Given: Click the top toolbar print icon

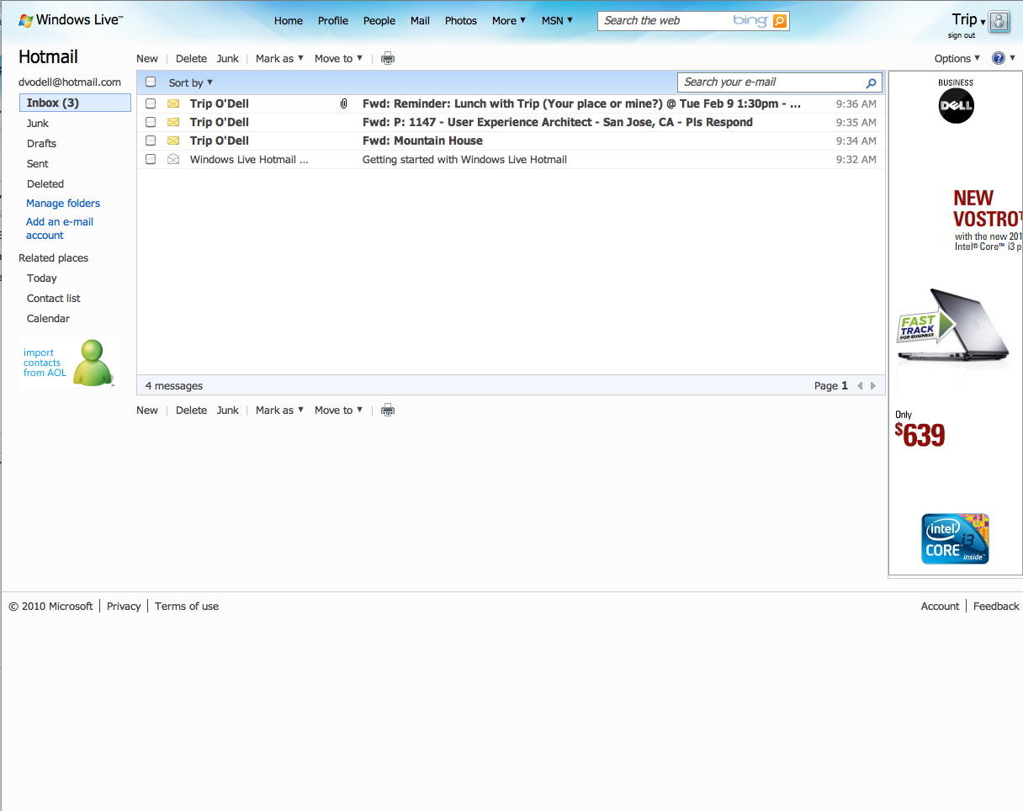Looking at the screenshot, I should tap(388, 58).
